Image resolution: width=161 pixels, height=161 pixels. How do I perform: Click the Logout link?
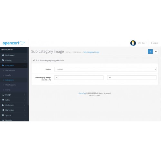155,43
